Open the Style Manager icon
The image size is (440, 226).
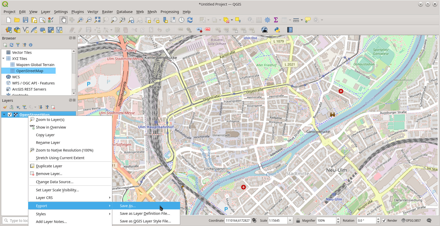(x=51, y=20)
